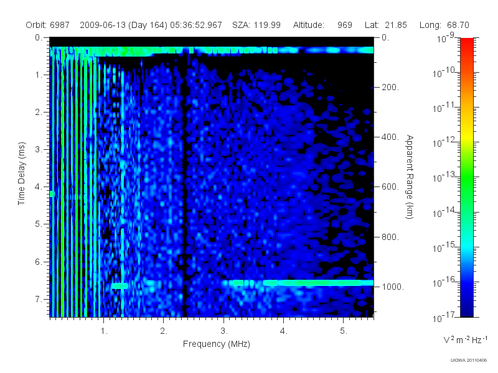The height and width of the screenshot is (373, 498).
Task: Click the Long: 68.70 header value
Action: point(444,25)
